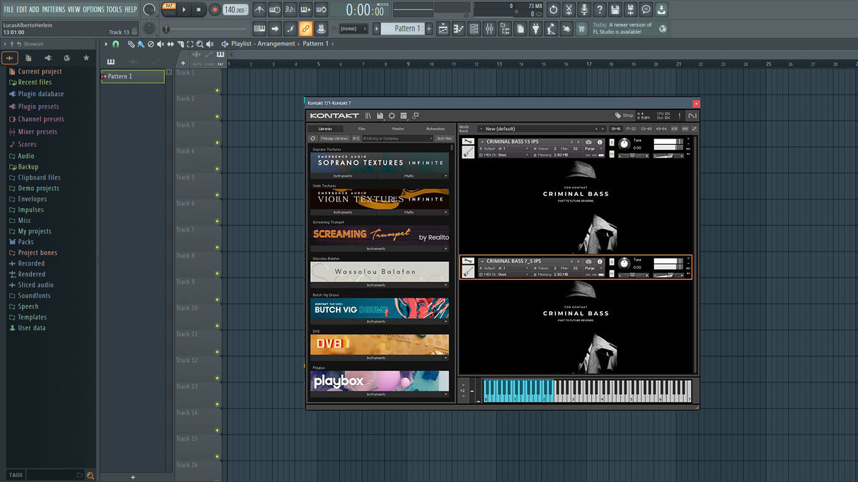Toggle the orange link channel button
The image size is (858, 482).
pos(305,28)
